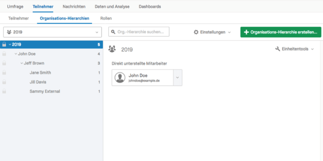Click the lock icon beside John Doe
The width and height of the screenshot is (323, 161).
(4, 54)
